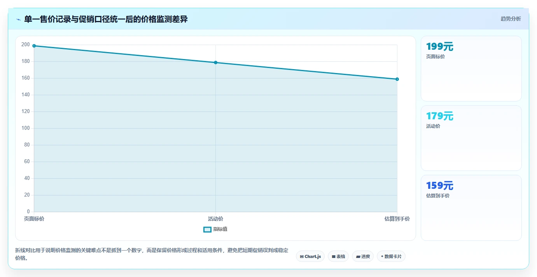Click the 页面标价 x-axis label
The height and width of the screenshot is (277, 537).
pyautogui.click(x=34, y=219)
